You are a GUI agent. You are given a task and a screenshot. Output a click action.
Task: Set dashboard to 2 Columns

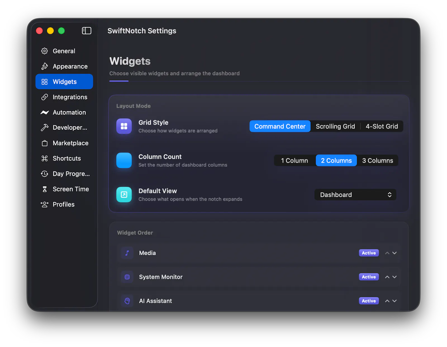tap(336, 161)
